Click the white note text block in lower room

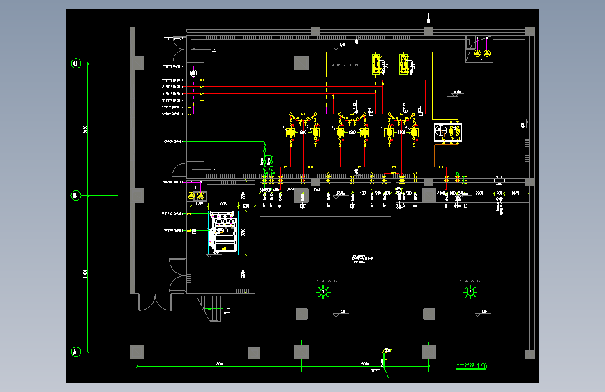362,259
